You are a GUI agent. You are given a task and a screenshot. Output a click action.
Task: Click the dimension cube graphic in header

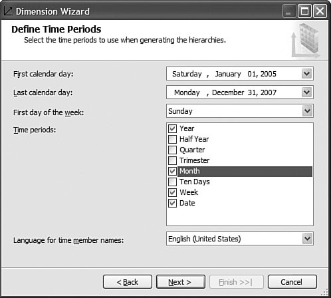pos(306,40)
